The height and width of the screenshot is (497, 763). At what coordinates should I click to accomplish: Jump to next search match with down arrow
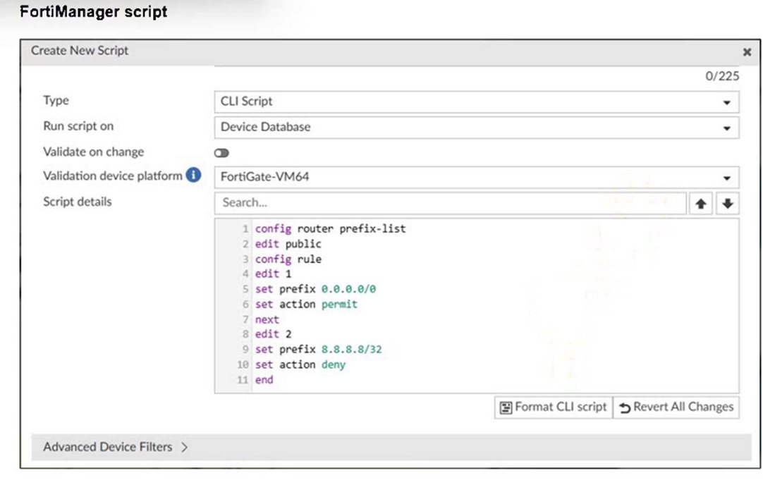727,204
